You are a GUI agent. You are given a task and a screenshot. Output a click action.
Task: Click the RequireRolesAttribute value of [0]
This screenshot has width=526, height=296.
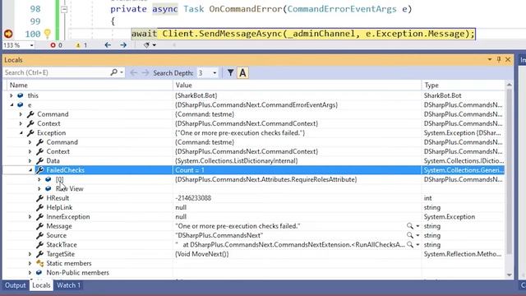(266, 179)
